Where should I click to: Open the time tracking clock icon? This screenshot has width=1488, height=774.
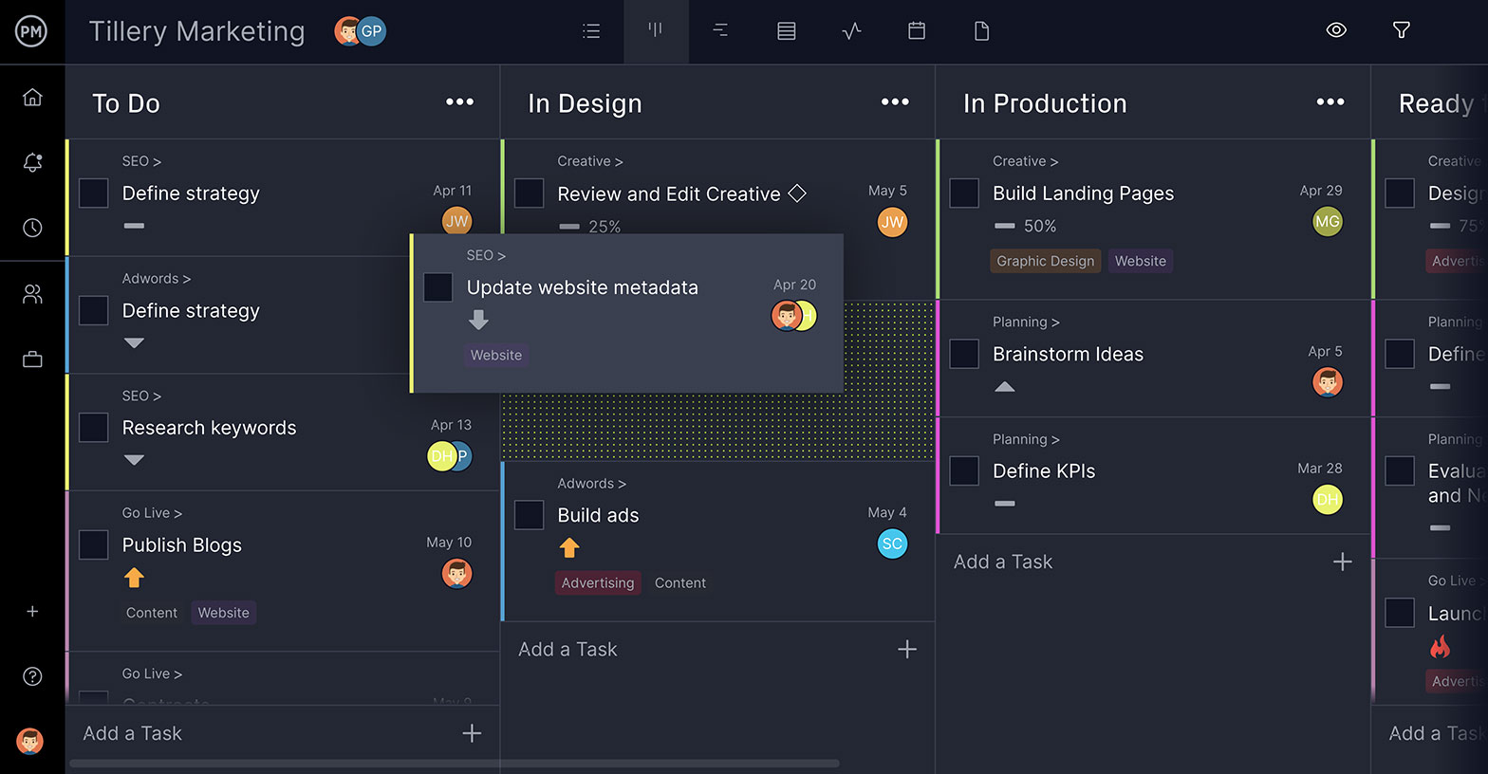click(32, 228)
